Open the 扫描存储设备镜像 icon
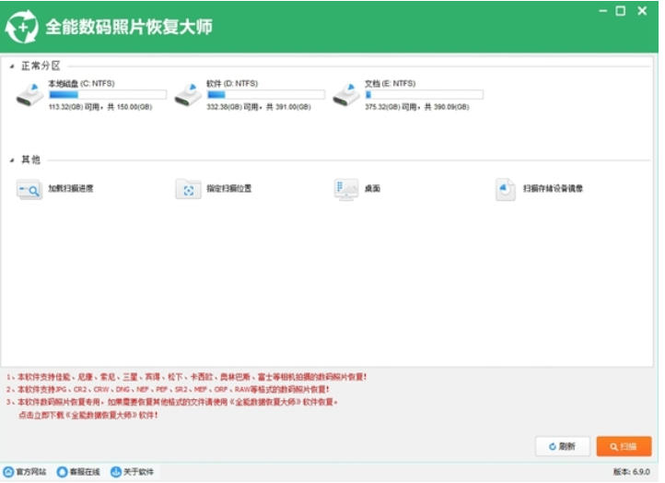Image resolution: width=665 pixels, height=483 pixels. (505, 189)
